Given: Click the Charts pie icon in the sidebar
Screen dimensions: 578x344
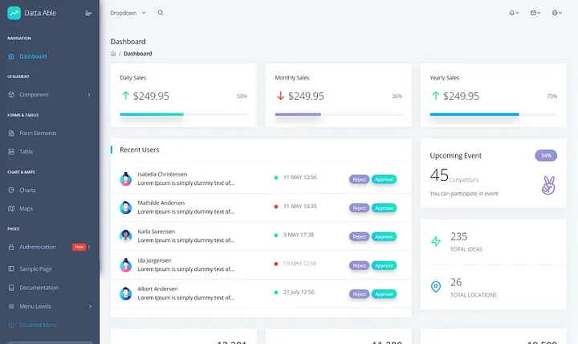Looking at the screenshot, I should tap(11, 190).
